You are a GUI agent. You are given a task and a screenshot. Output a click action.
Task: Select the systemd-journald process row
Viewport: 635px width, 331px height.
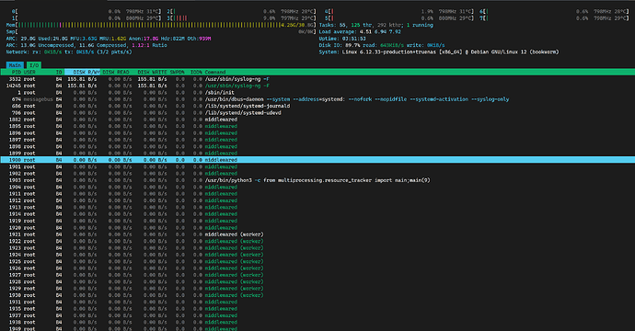point(317,106)
